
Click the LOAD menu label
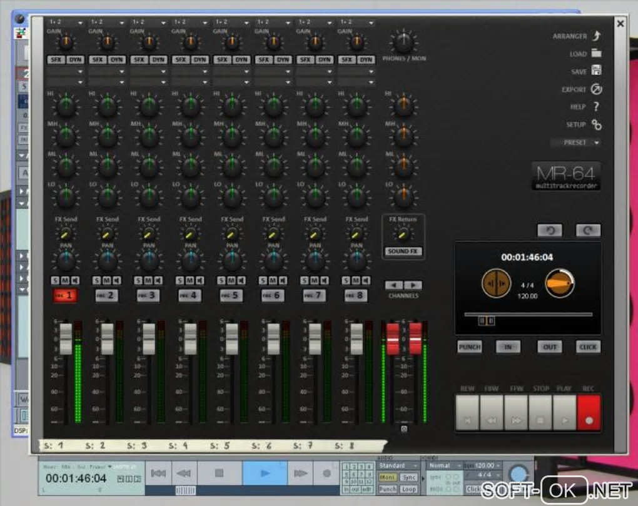pyautogui.click(x=578, y=54)
